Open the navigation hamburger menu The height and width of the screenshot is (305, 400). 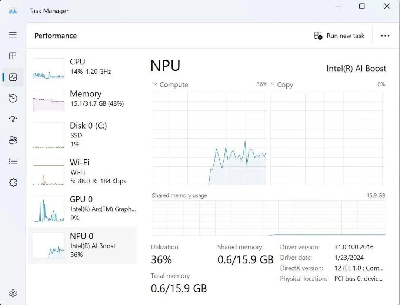click(12, 34)
